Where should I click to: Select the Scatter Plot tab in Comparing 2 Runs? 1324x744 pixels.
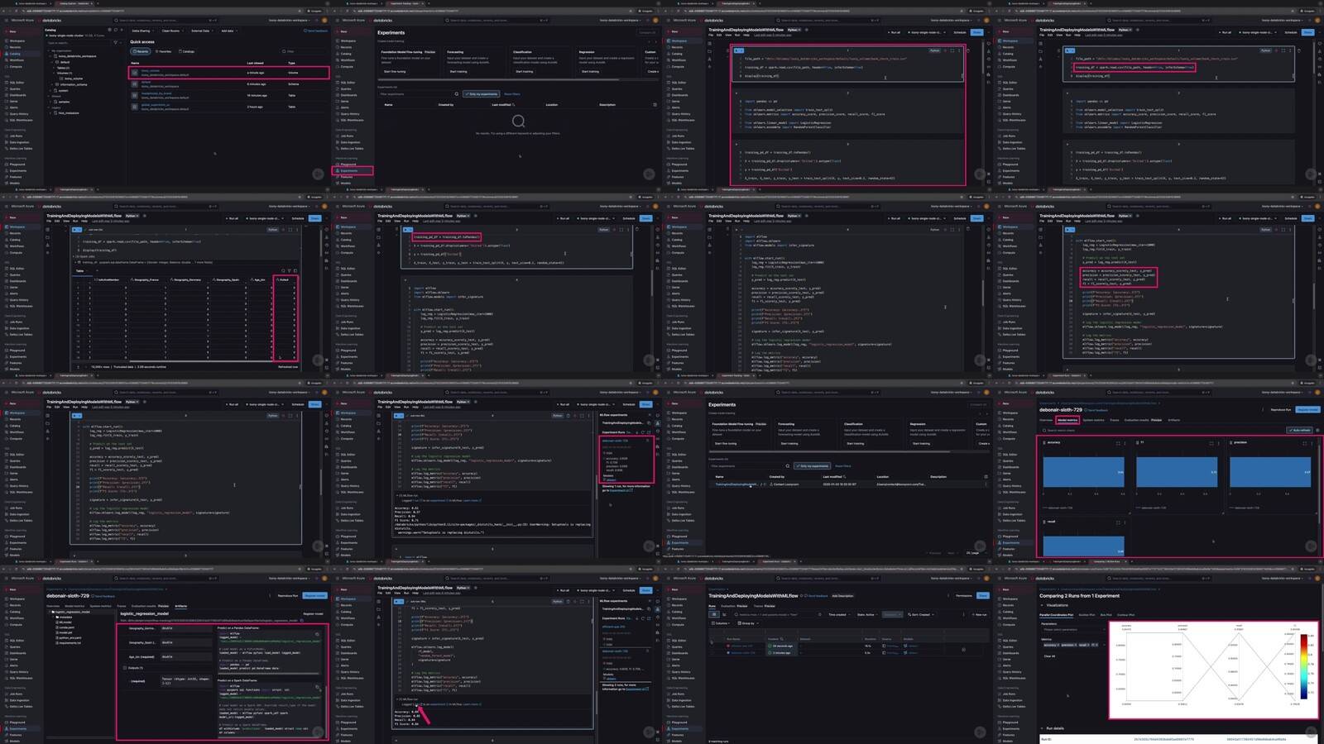point(1087,615)
